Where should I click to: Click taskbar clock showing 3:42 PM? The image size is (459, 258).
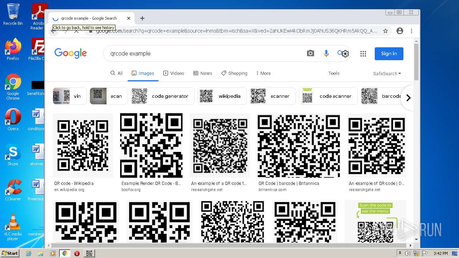click(x=440, y=253)
